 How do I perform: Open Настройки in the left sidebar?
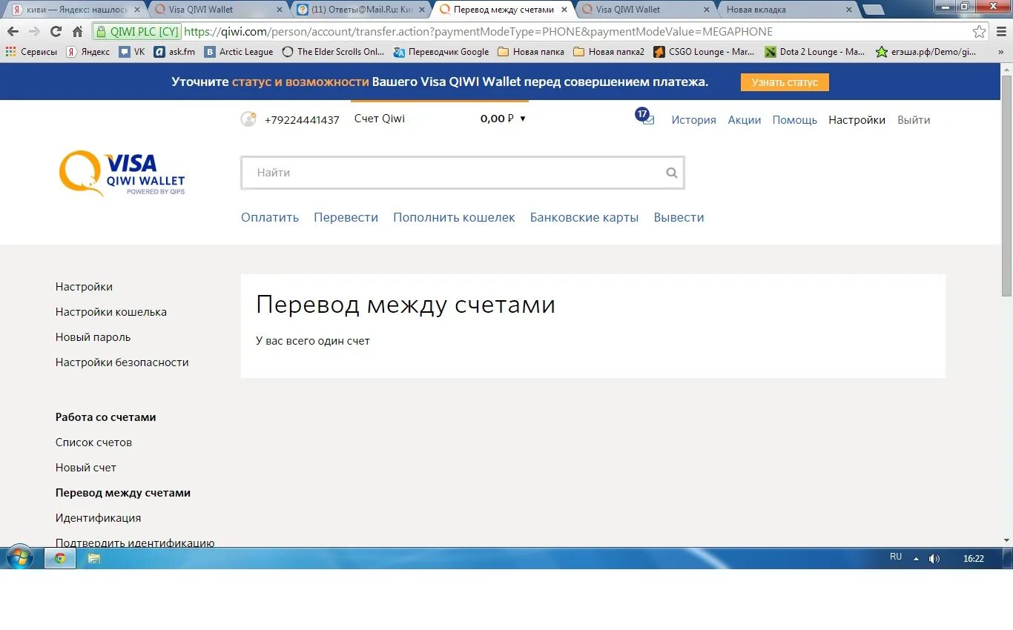(x=84, y=287)
